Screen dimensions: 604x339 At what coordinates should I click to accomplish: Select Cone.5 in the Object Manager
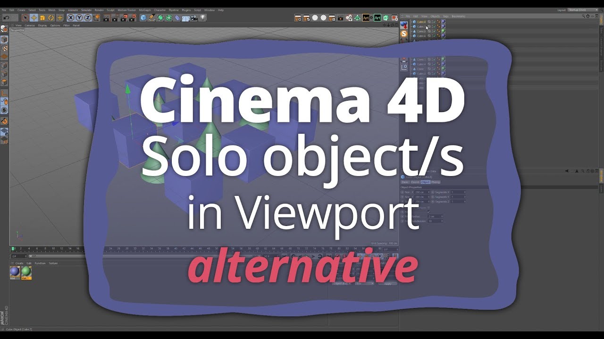[x=421, y=31]
